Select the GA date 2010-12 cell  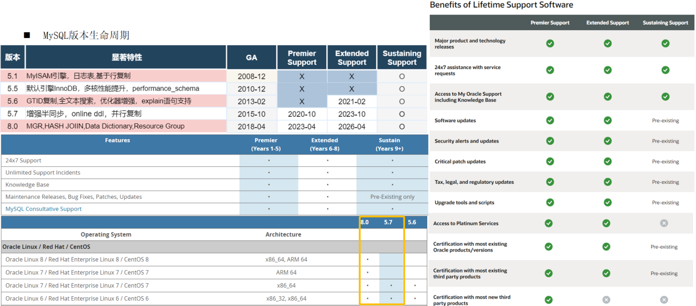pos(251,89)
